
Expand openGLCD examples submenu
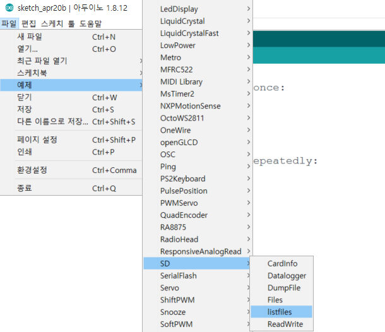198,142
